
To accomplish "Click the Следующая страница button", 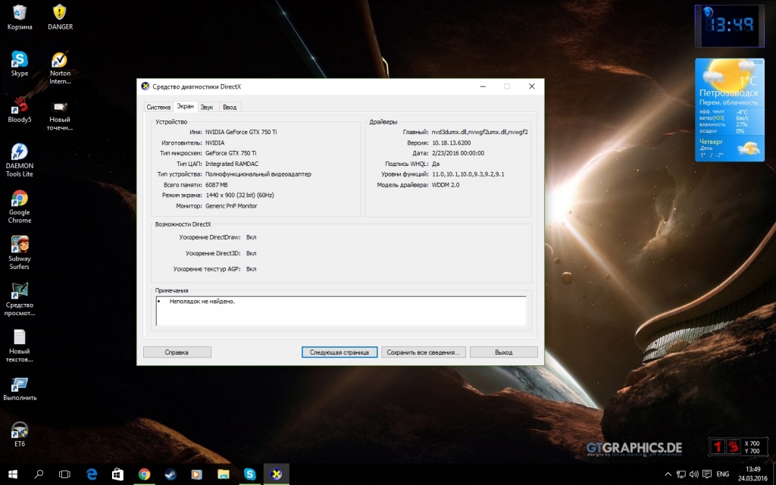I will [x=339, y=352].
